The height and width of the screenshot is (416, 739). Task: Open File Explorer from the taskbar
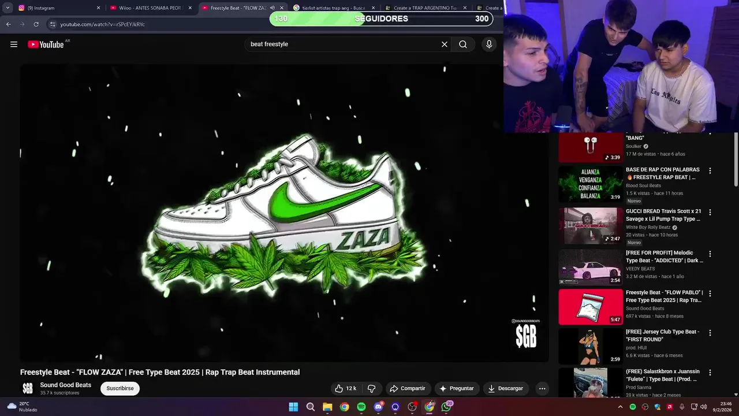pos(327,407)
